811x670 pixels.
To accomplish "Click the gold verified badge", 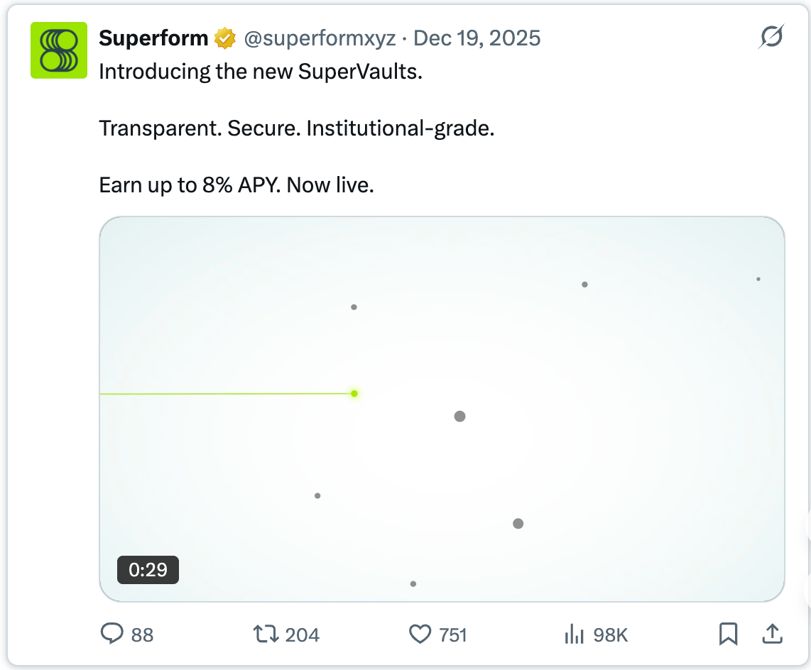I will click(x=224, y=38).
